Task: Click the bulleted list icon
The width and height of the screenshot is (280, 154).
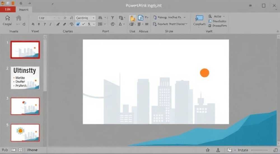Action: pos(100,24)
